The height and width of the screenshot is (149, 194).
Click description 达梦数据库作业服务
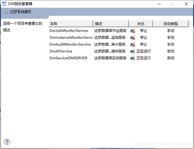click(x=110, y=31)
